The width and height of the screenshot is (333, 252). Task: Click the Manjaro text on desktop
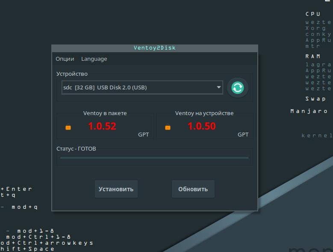[x=309, y=111]
